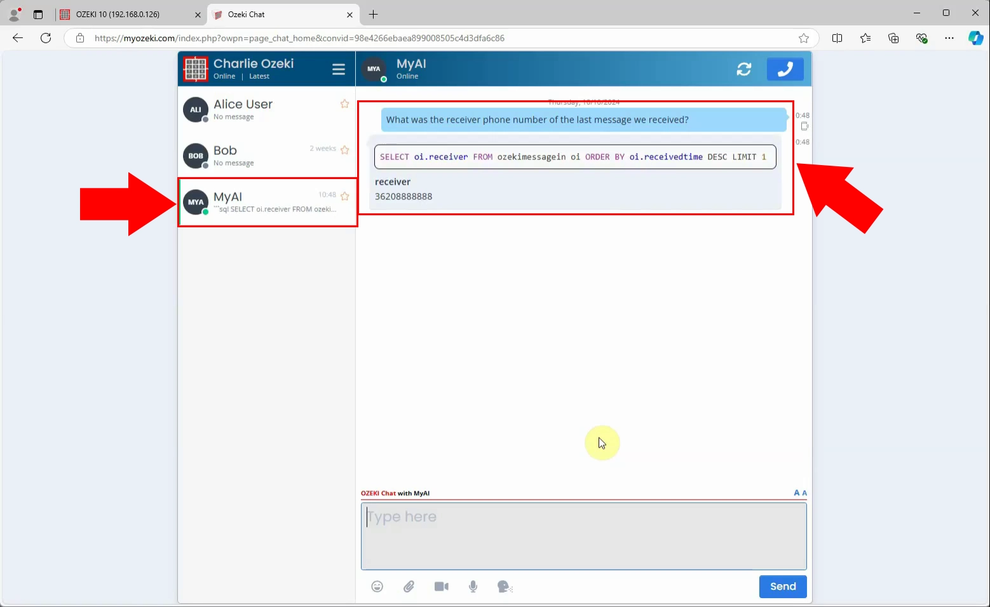The image size is (990, 607).
Task: Reload the browser page
Action: tap(46, 38)
